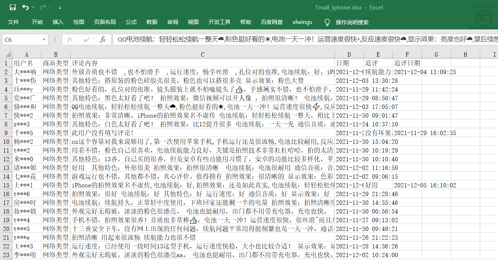Click the Name Box showing C6
This screenshot has height=260, width=498.
click(21, 40)
